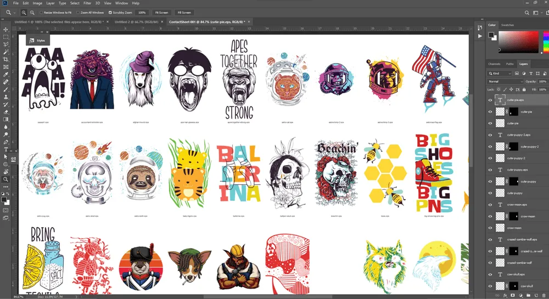Viewport: 549px width, 299px height.
Task: Switch to the Untitled-2 document tab
Action: (137, 22)
